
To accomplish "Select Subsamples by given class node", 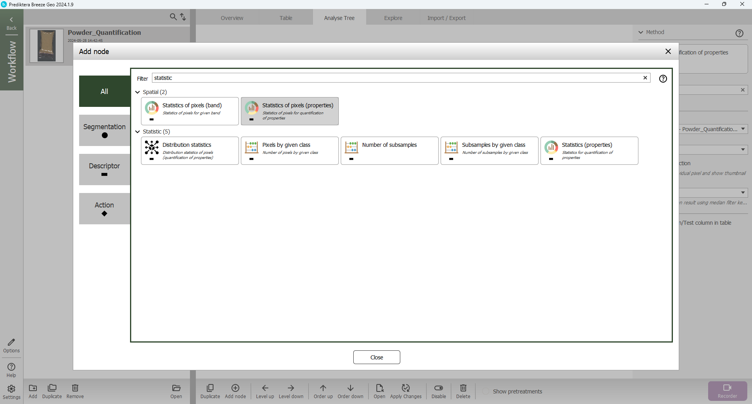I will point(489,150).
